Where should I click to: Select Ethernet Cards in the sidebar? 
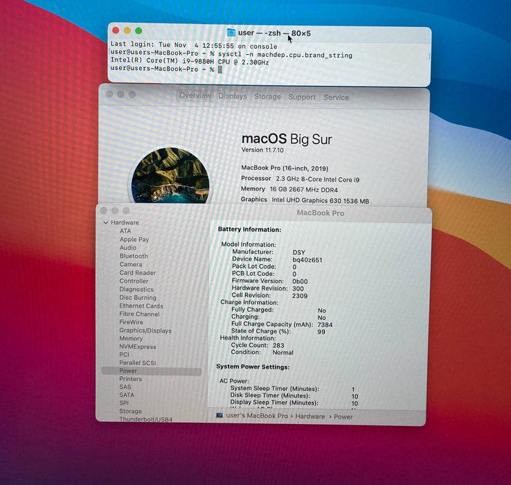pyautogui.click(x=141, y=306)
